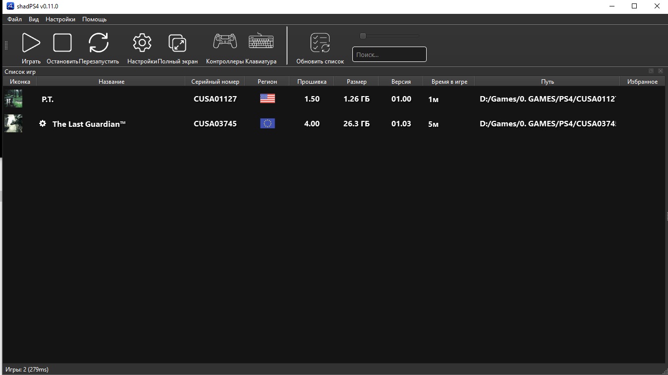Sort by Серийный номер column header
The height and width of the screenshot is (375, 668).
[215, 82]
